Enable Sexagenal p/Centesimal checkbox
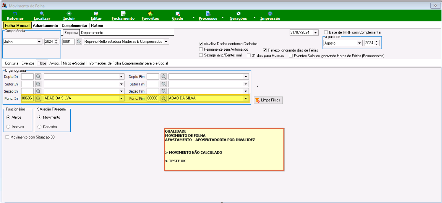This screenshot has width=442, height=203. (x=201, y=55)
